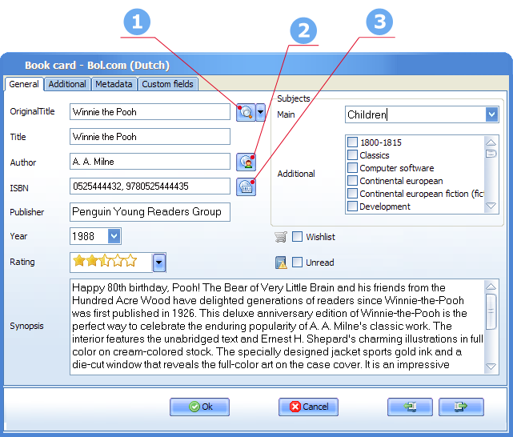Set rating to five stars
The image size is (513, 437).
(x=131, y=261)
